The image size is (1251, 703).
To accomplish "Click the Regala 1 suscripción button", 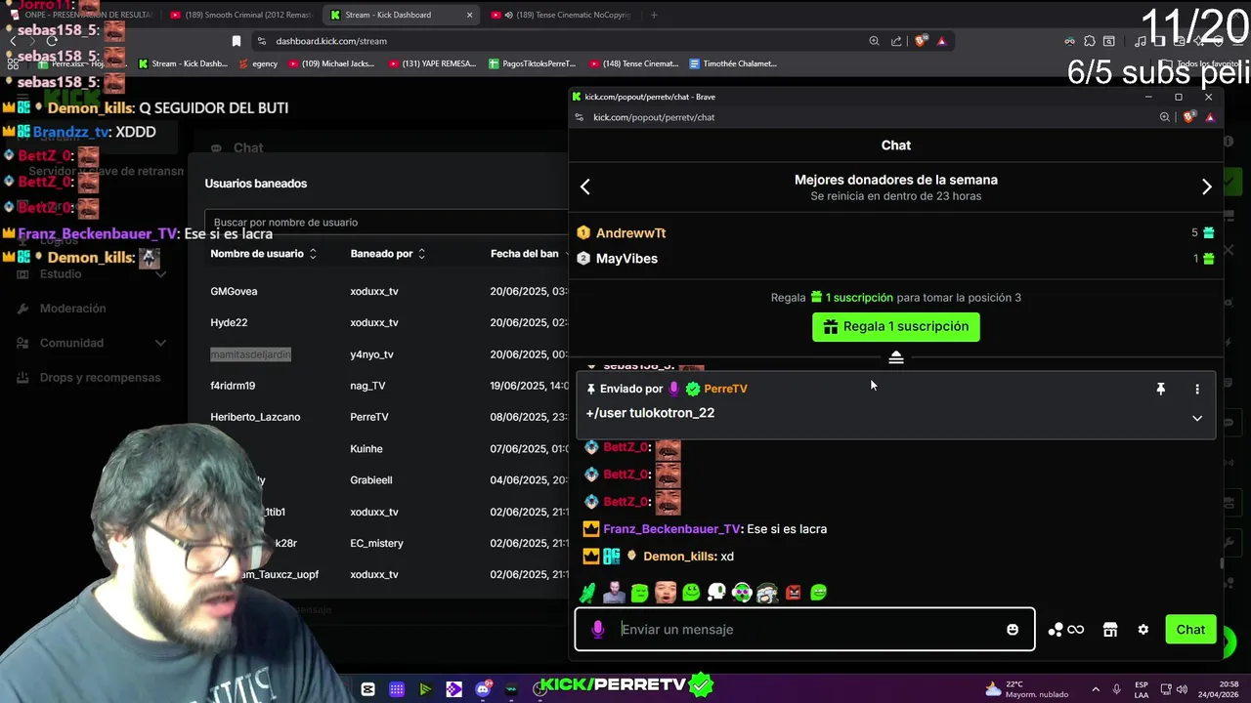I will 896,326.
